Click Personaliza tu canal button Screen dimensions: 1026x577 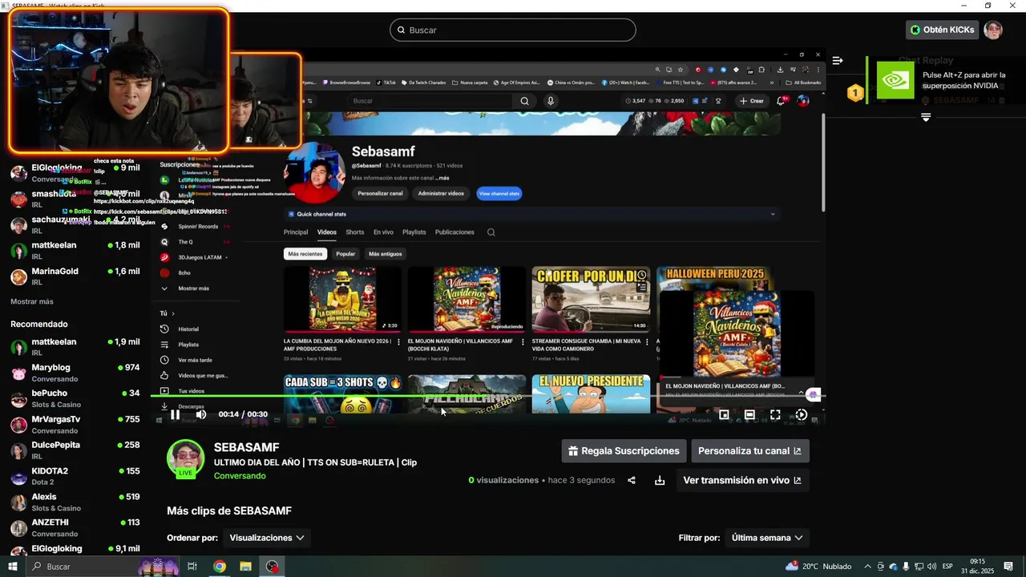(749, 451)
